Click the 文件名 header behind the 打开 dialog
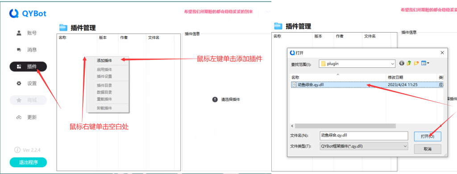 (370, 36)
